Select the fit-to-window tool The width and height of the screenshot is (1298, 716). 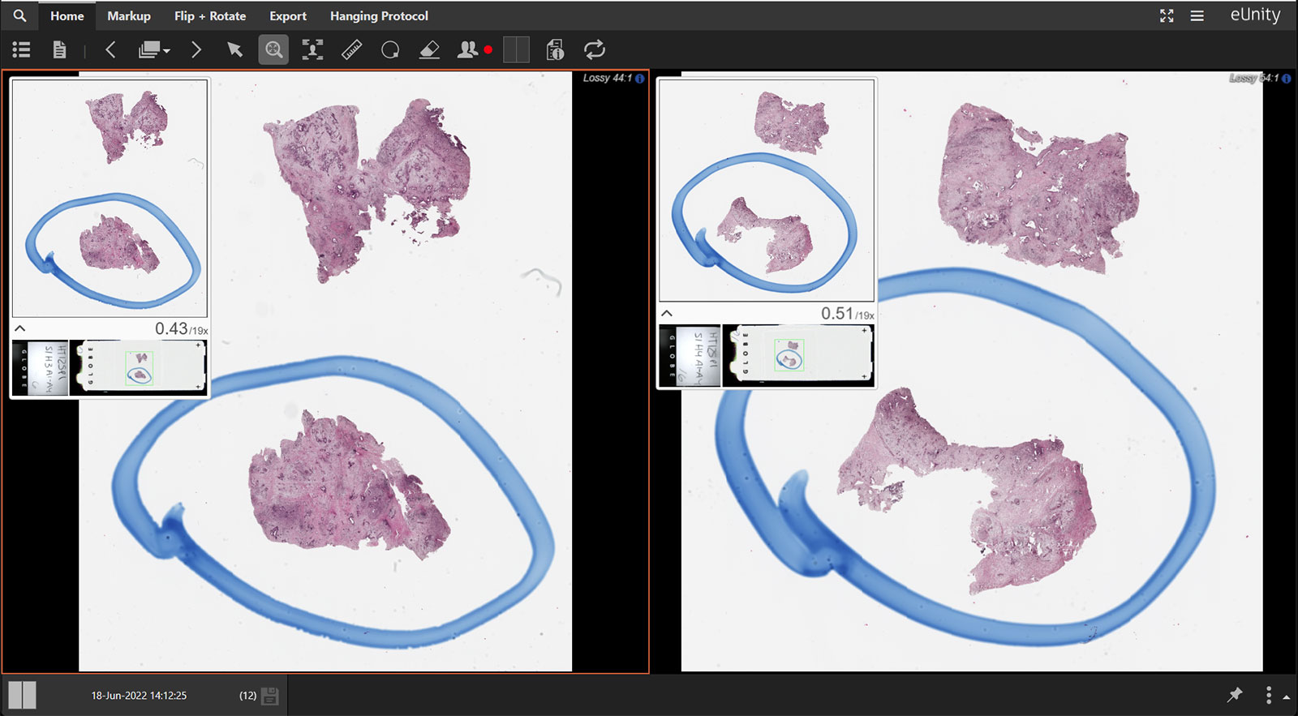click(312, 50)
